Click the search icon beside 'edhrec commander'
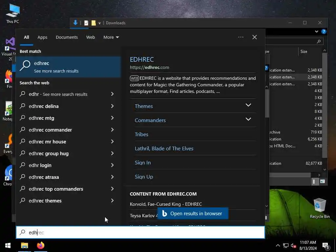 point(23,129)
